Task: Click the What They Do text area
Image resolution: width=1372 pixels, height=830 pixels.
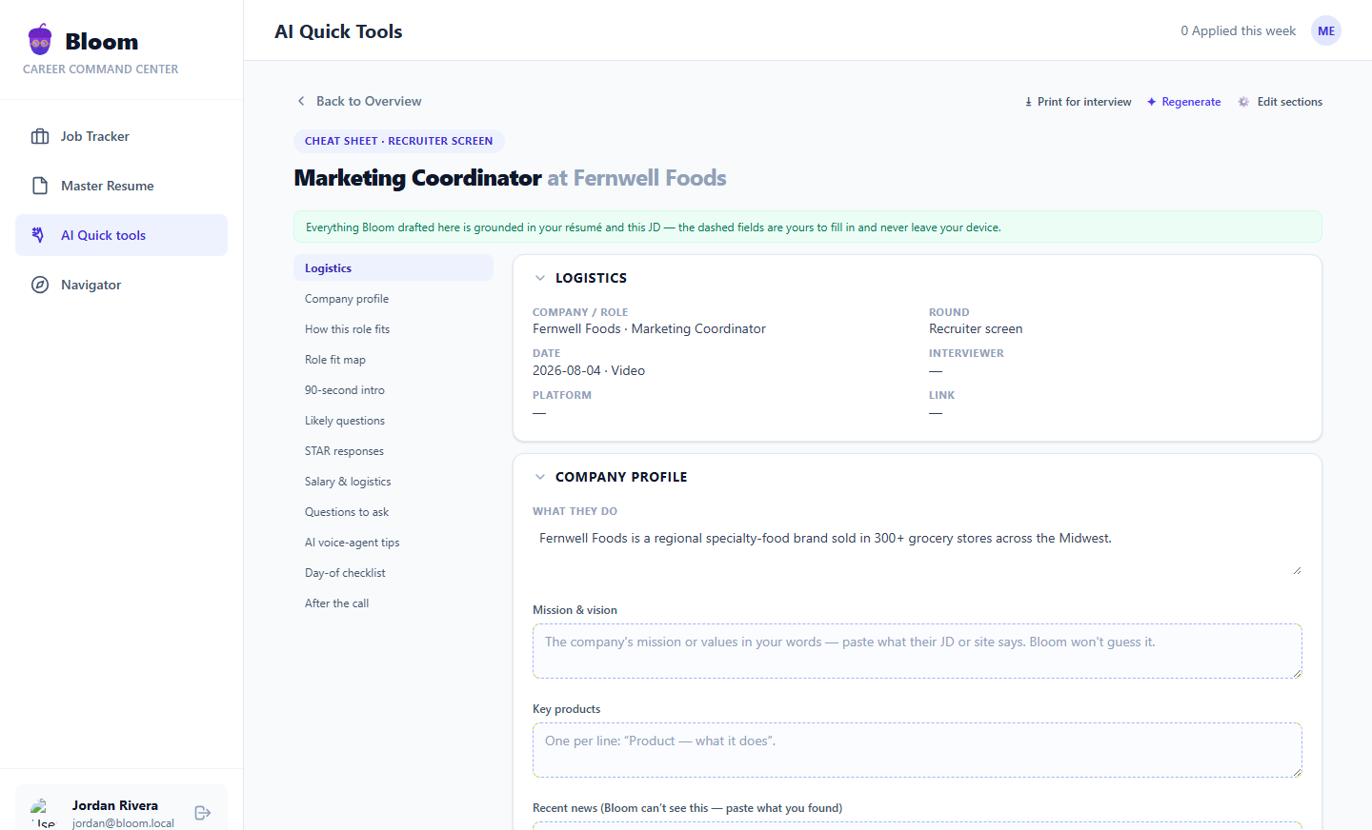Action: pos(918,550)
